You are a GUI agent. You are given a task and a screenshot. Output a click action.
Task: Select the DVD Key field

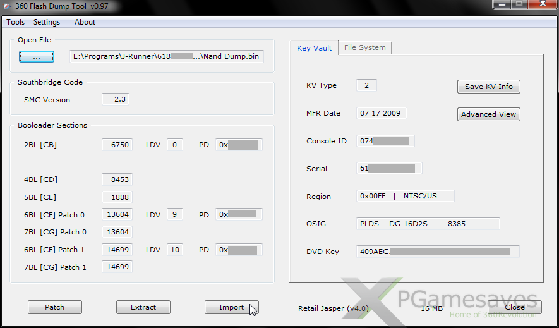coord(437,252)
